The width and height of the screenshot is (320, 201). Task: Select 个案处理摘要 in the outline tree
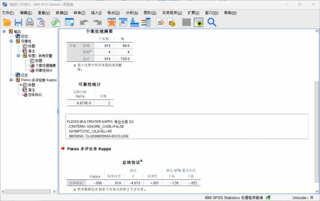(45, 66)
